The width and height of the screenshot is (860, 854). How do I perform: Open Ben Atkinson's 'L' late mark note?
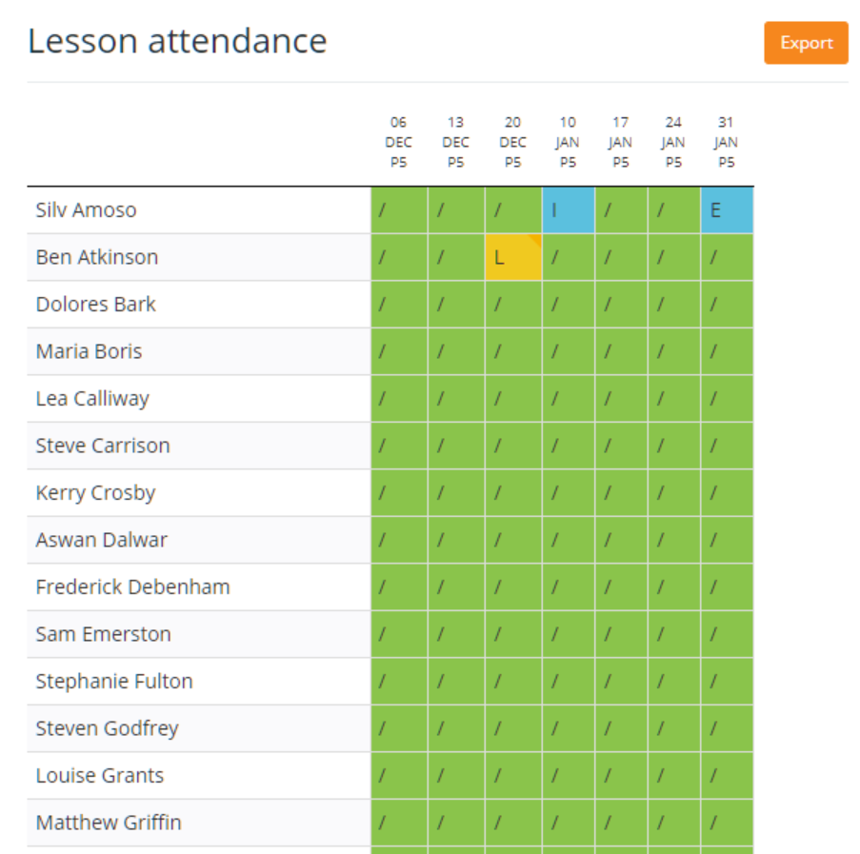coord(512,257)
